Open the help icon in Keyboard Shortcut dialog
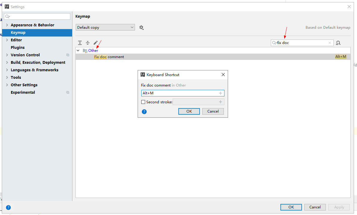 [144, 111]
